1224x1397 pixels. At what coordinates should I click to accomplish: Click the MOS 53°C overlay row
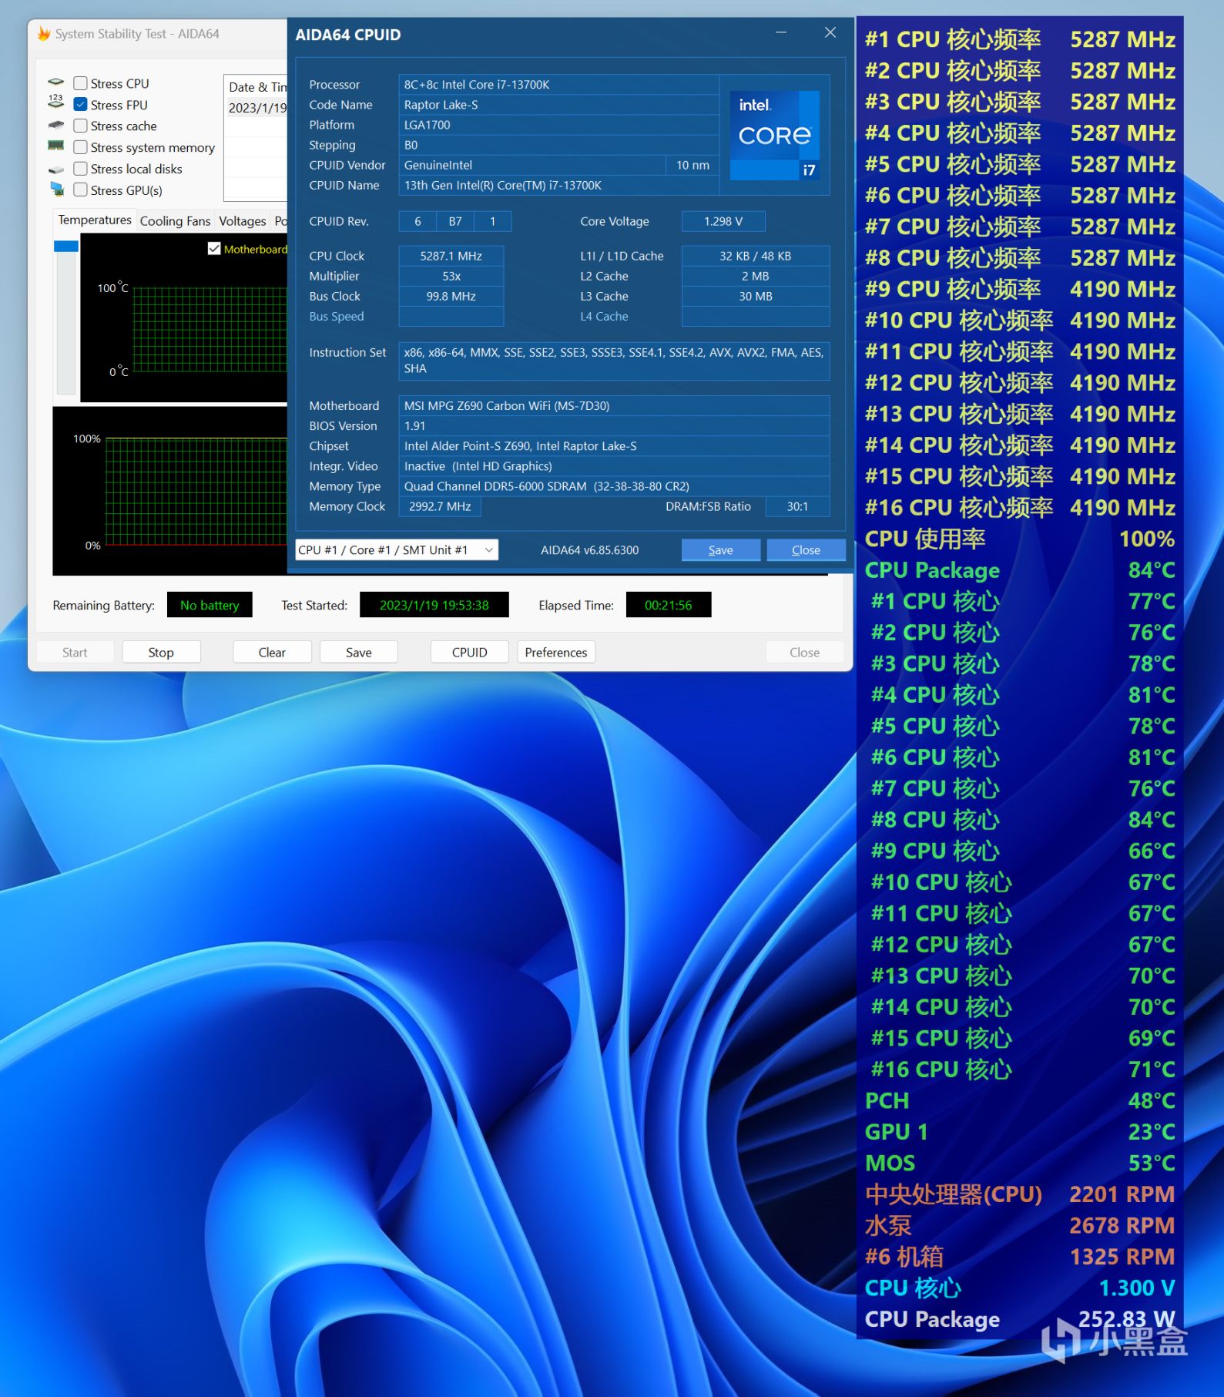[1020, 1163]
